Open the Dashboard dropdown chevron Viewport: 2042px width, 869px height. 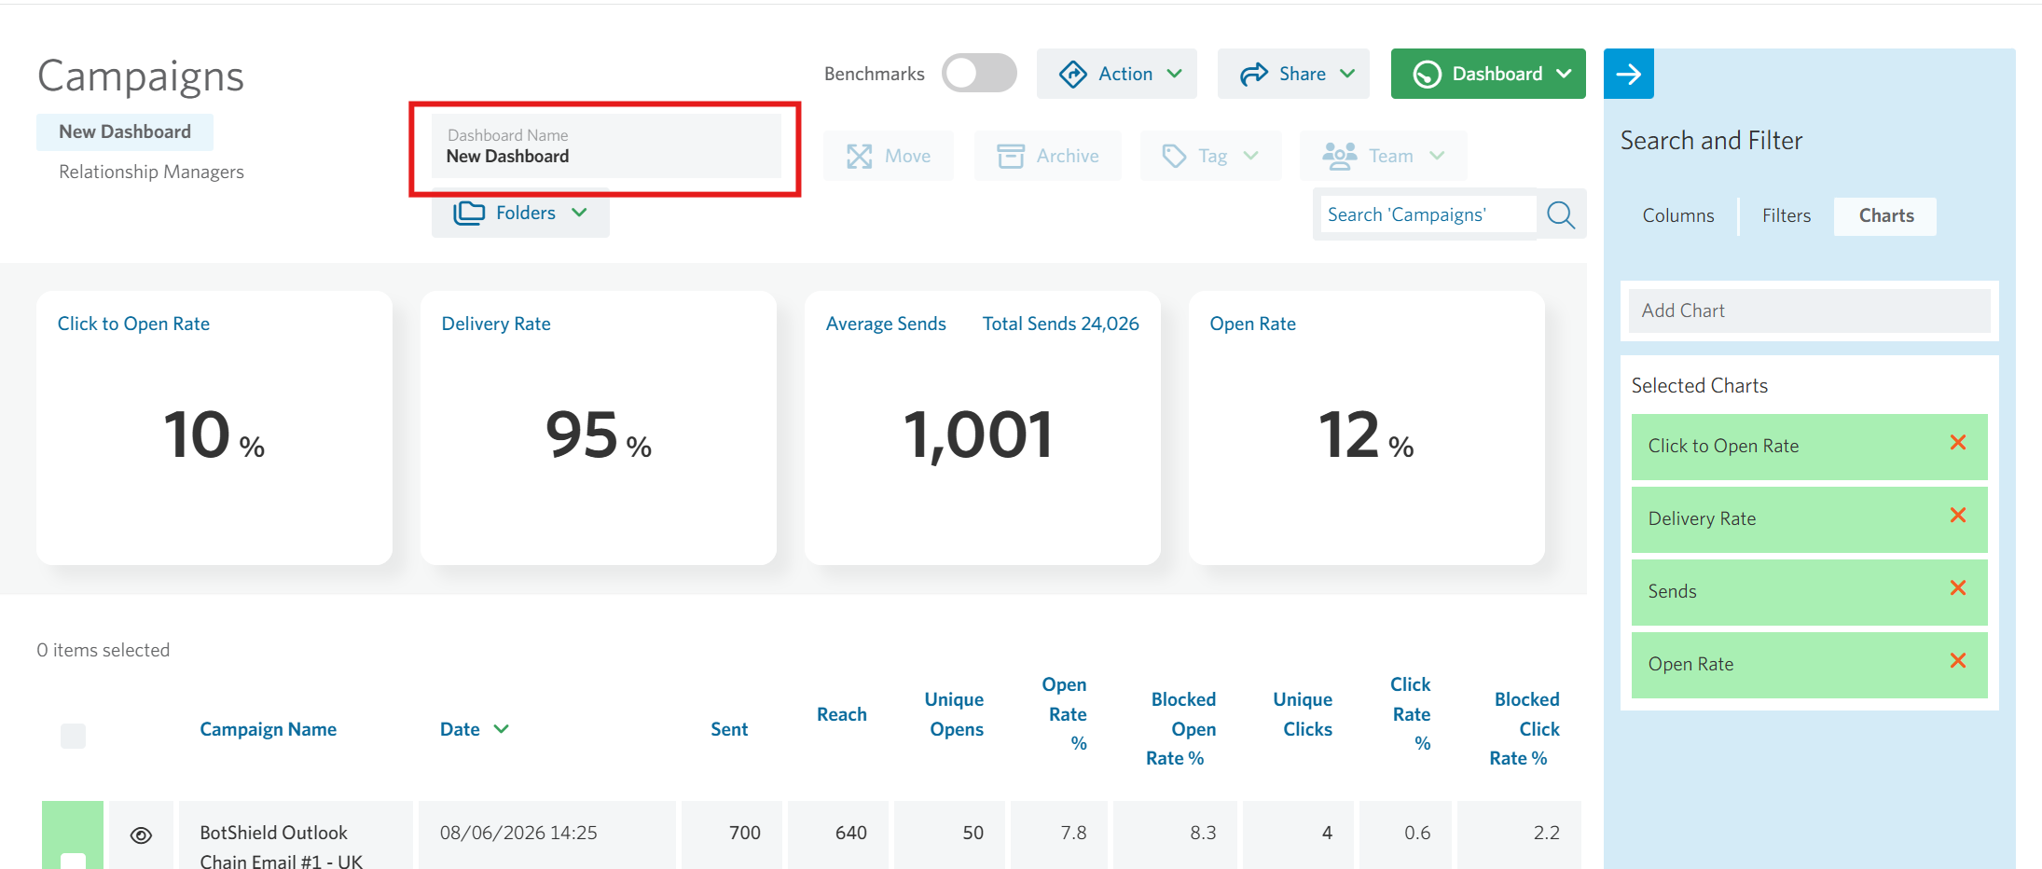(1564, 74)
